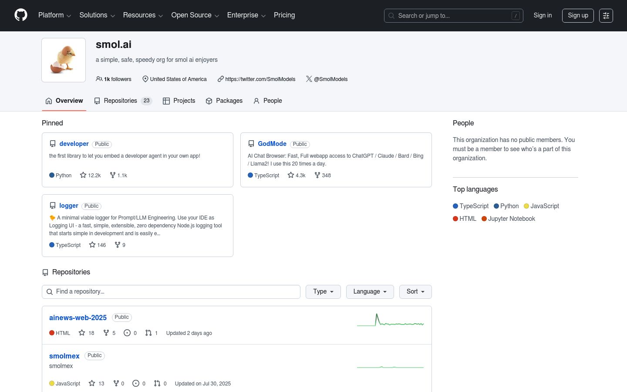Open the Language filter dropdown

pyautogui.click(x=370, y=292)
